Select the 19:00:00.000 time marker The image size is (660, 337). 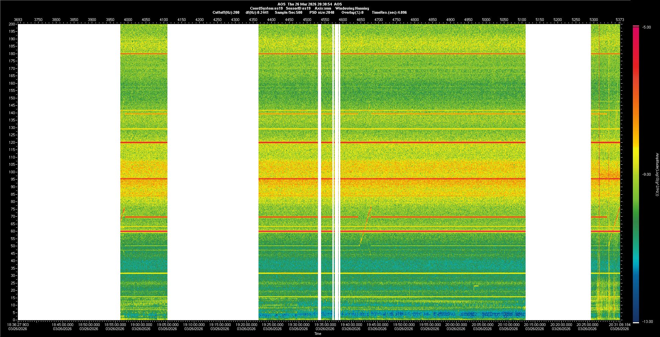click(x=141, y=325)
